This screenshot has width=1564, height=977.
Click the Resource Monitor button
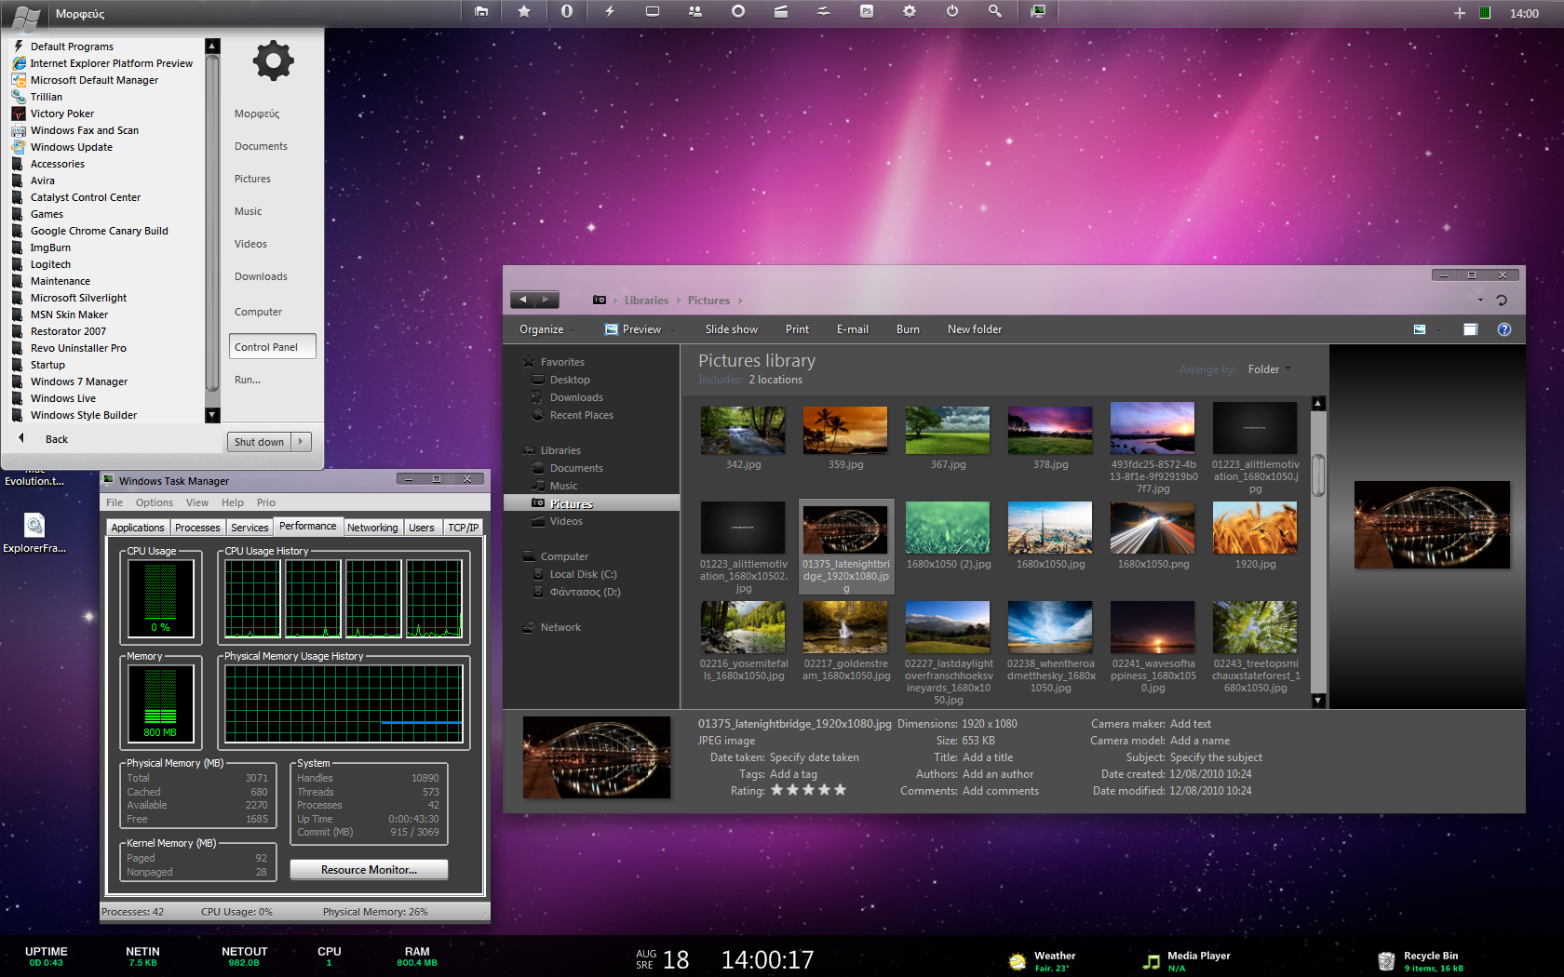pos(369,870)
